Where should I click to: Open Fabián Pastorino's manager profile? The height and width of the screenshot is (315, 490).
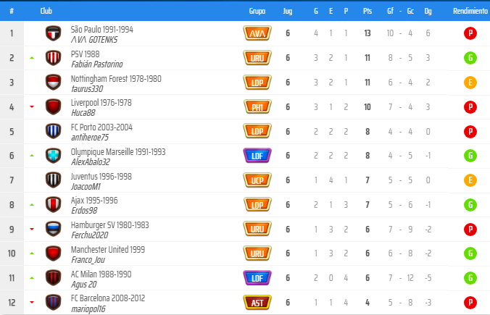tap(96, 64)
